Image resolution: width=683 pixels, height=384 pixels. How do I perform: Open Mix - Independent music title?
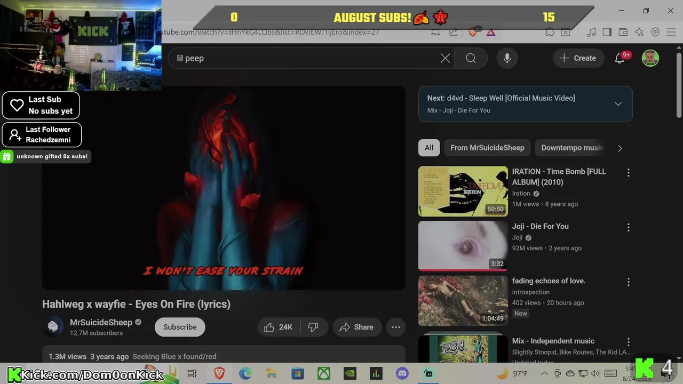click(553, 341)
